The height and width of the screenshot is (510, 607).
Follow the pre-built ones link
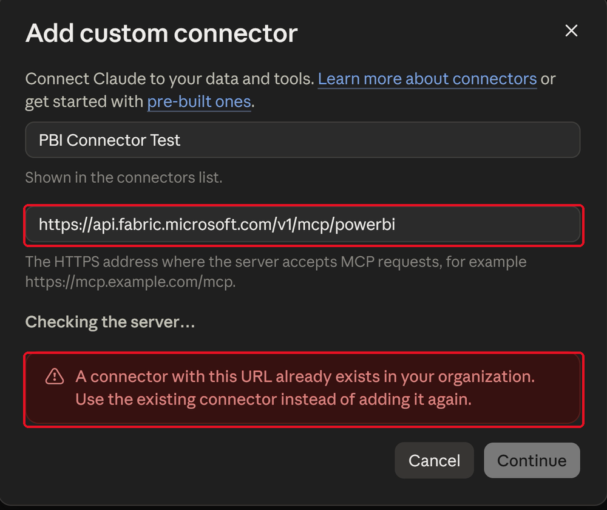pyautogui.click(x=199, y=102)
